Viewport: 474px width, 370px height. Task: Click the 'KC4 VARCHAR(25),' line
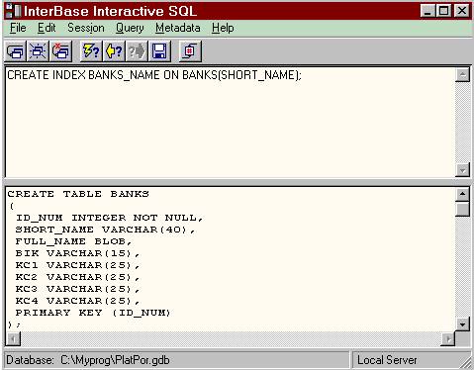pos(77,301)
